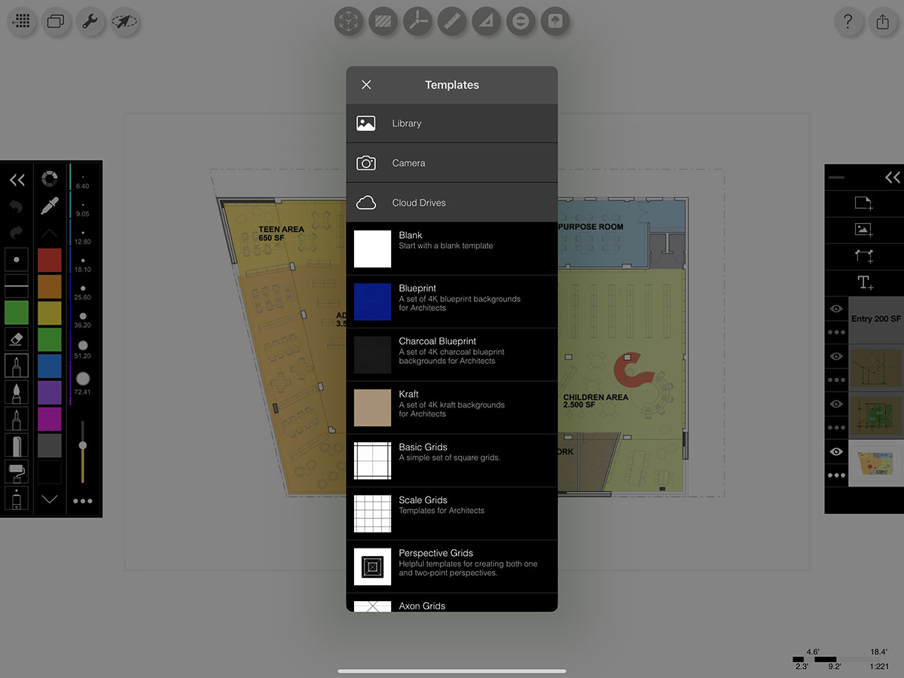Add a new text layer
Viewport: 904px width, 678px height.
(864, 283)
